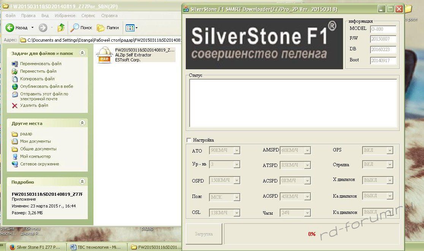Click the green Forward arrow in Explorer toolbar

[x=43, y=28]
